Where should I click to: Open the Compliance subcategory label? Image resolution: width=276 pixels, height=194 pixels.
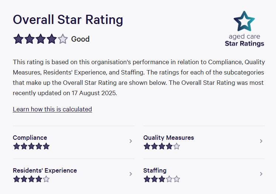(30, 138)
